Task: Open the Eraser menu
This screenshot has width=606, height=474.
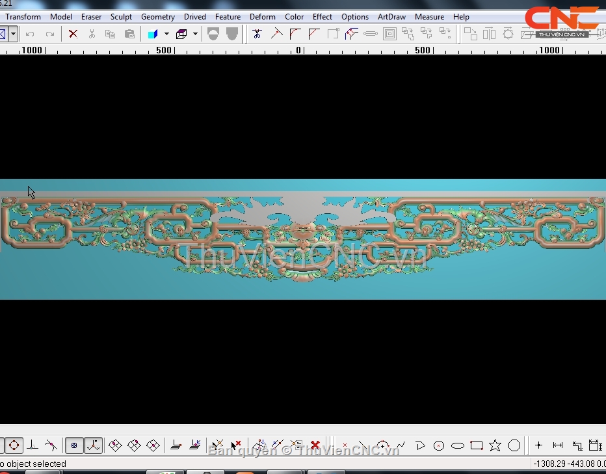Action: point(91,17)
